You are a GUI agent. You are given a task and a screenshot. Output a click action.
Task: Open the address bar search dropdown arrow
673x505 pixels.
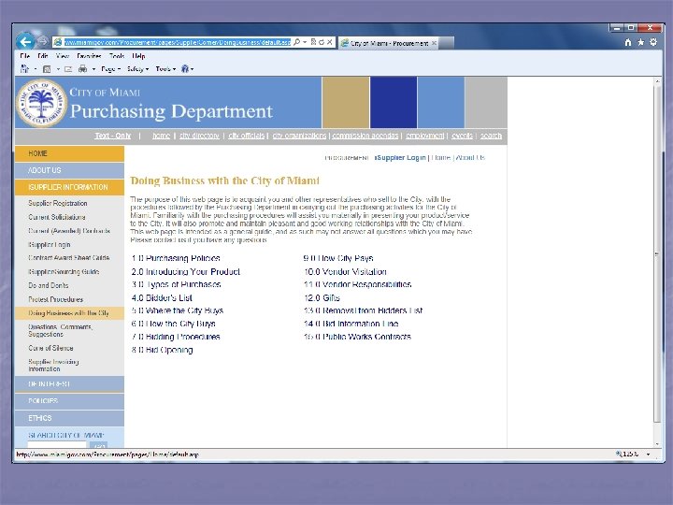point(305,42)
